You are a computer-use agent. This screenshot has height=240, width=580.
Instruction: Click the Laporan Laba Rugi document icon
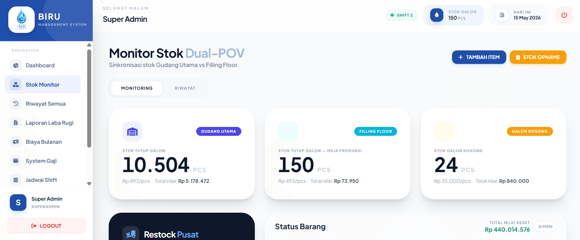tap(16, 123)
